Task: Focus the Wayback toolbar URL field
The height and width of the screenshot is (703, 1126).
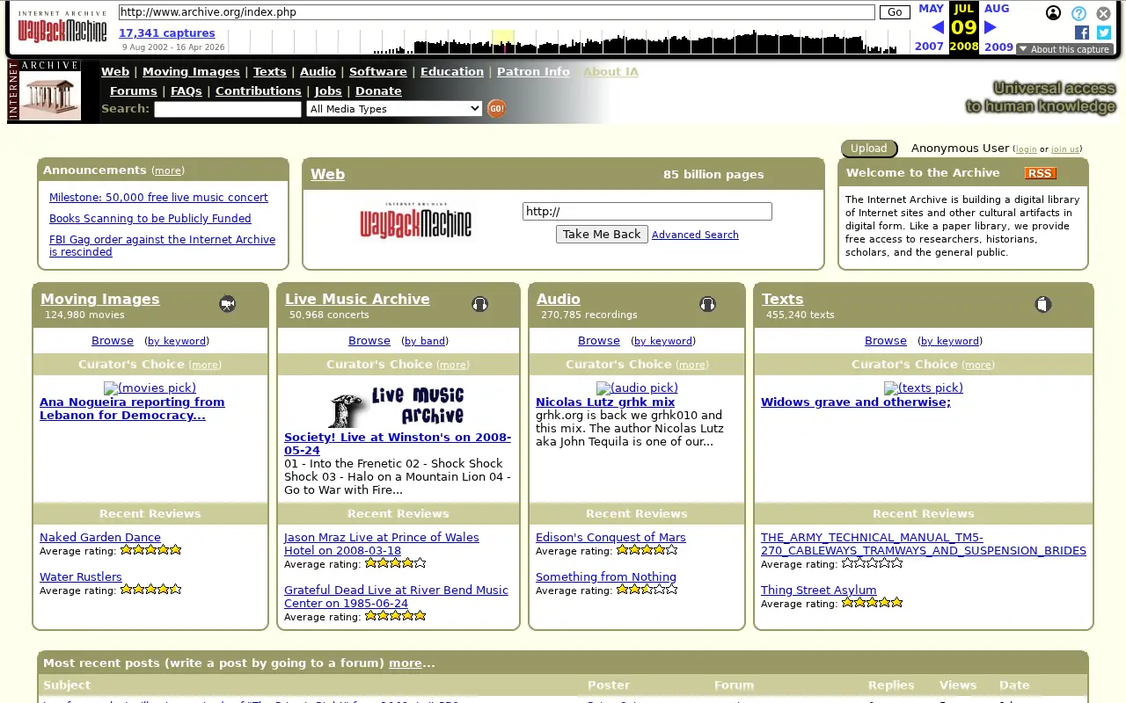Action: point(496,12)
